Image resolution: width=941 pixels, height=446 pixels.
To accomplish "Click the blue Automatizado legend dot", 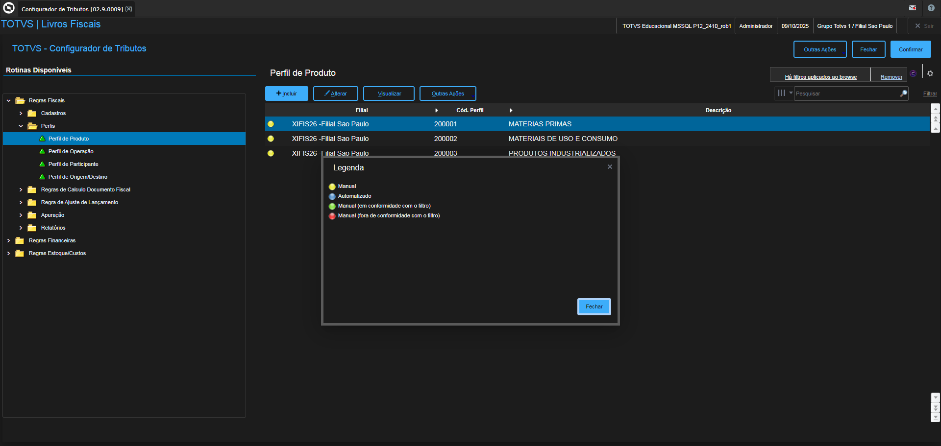I will point(332,196).
